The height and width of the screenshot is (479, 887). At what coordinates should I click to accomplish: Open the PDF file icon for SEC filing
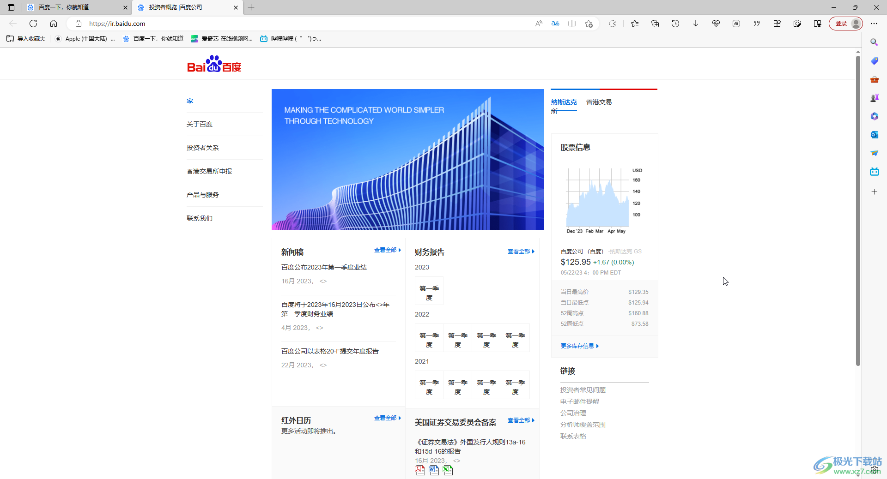(x=420, y=470)
